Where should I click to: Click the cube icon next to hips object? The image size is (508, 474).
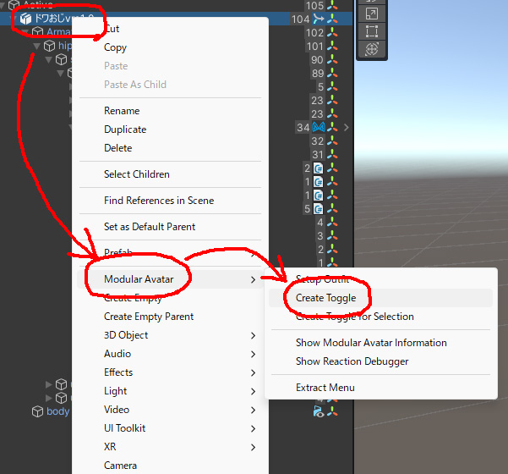tap(49, 46)
